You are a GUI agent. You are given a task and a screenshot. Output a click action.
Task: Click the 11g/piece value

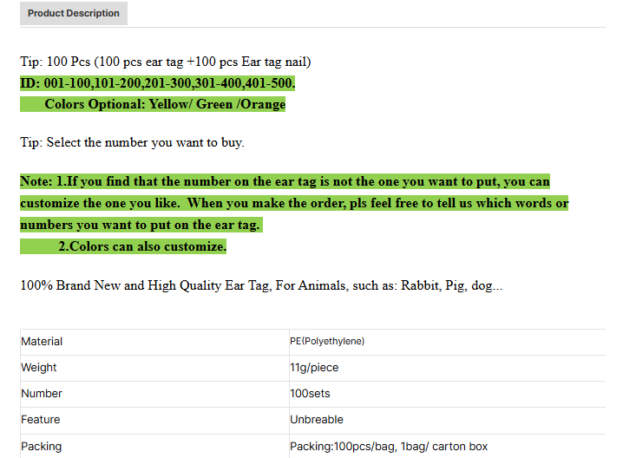pos(314,368)
